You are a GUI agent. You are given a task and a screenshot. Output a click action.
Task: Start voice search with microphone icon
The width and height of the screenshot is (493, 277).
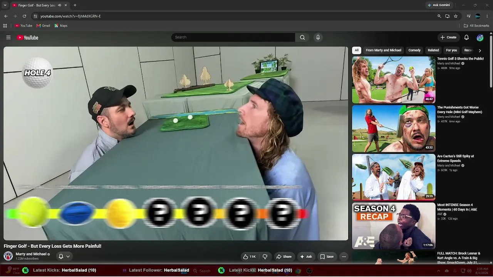pos(318,37)
